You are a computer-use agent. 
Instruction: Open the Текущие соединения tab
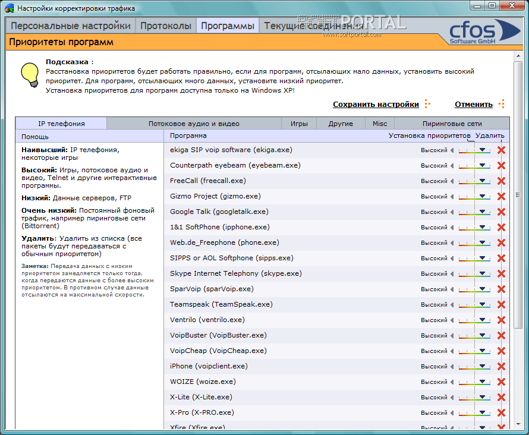[x=313, y=26]
